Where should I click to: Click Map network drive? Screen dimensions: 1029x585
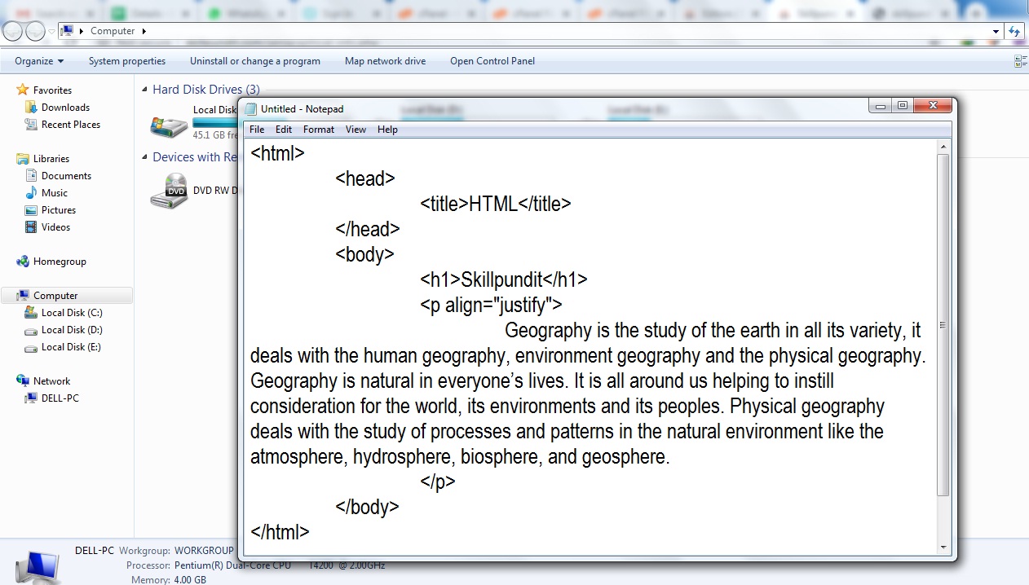click(385, 61)
